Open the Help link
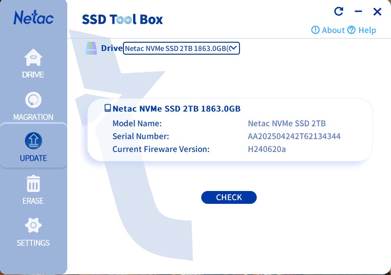The image size is (391, 275). click(367, 30)
